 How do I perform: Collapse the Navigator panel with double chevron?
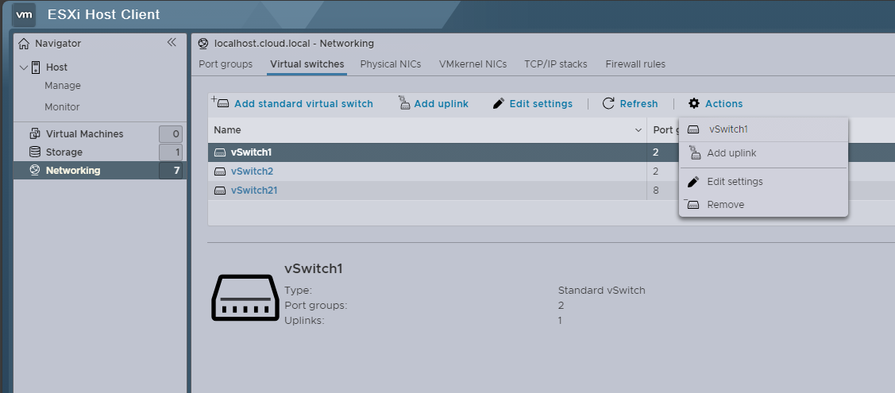coord(172,42)
